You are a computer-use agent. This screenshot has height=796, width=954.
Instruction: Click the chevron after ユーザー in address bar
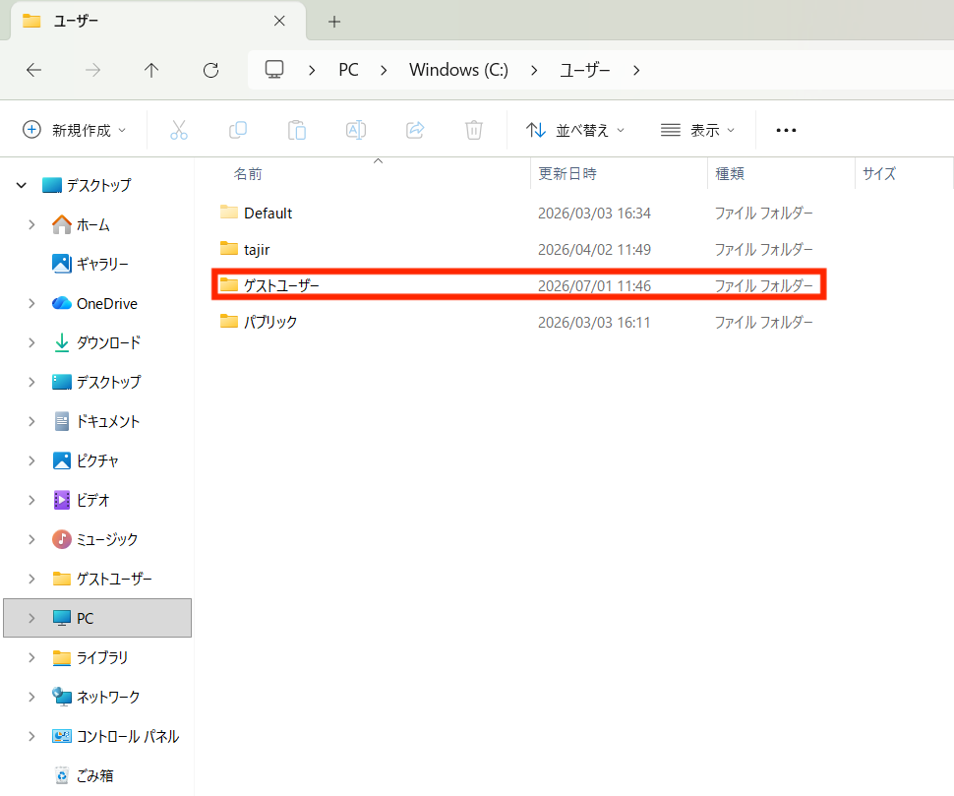tap(636, 71)
